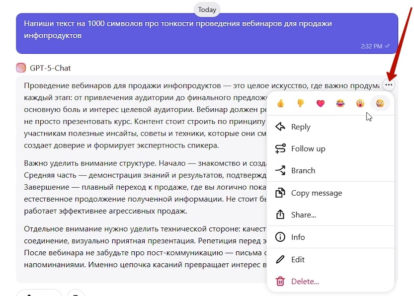React with the thumbs up emoji

point(281,103)
